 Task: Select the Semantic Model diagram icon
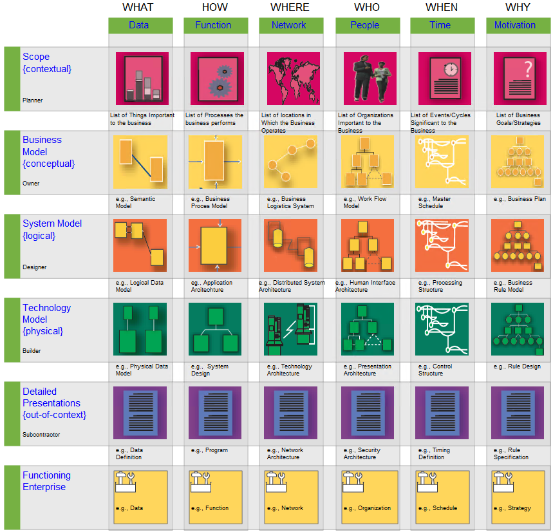140,162
